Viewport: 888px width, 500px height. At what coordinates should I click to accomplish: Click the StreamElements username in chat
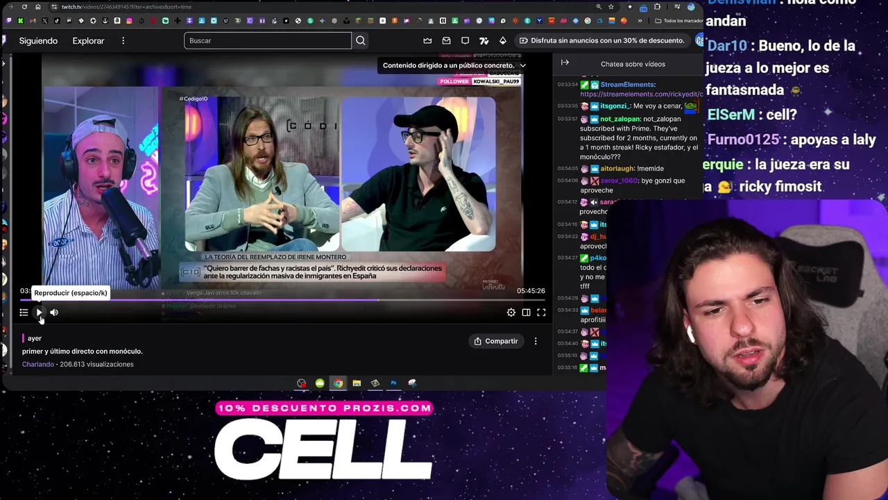627,85
